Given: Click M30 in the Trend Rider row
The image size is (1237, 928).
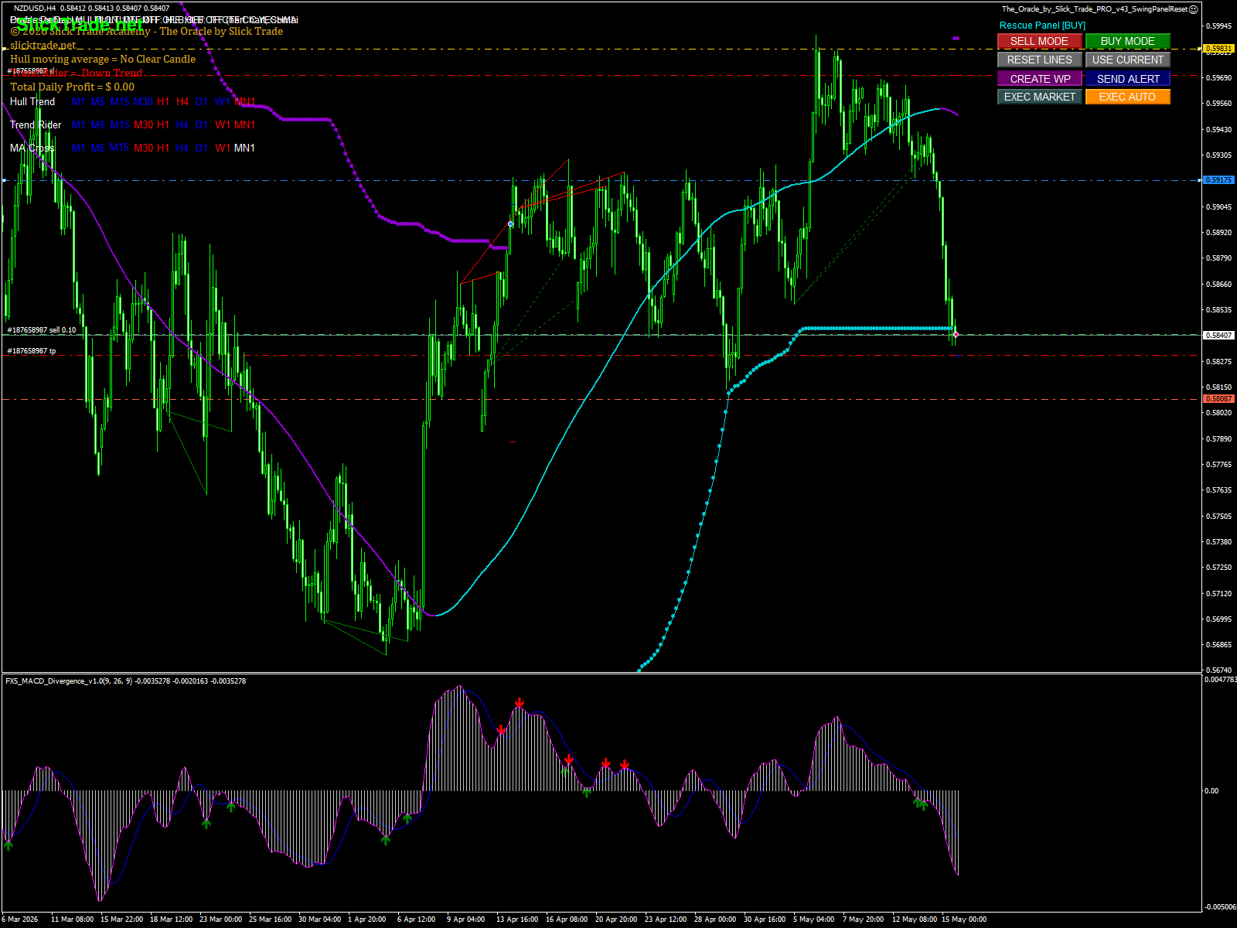Looking at the screenshot, I should pos(143,125).
